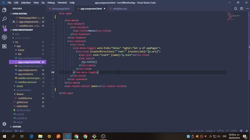Click Spaces: 2 indentation in status bar

[x=210, y=131]
